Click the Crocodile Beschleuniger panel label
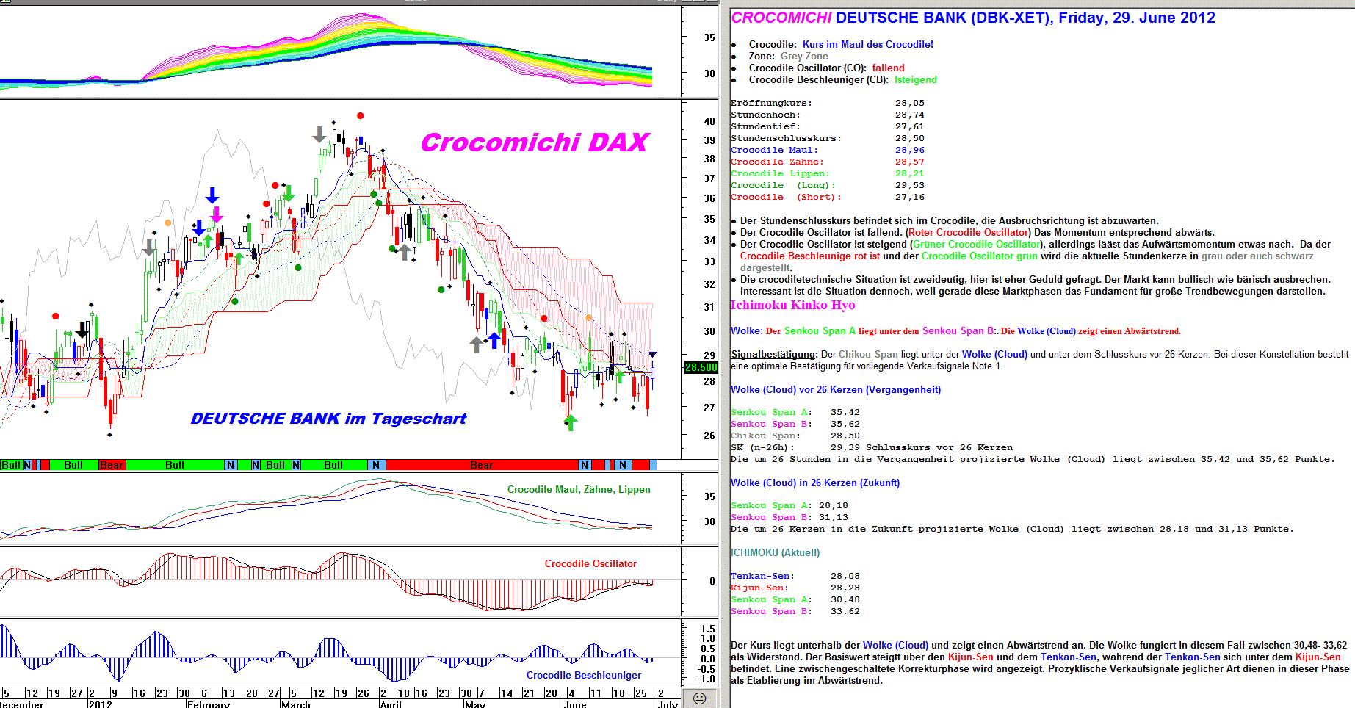 [x=583, y=675]
